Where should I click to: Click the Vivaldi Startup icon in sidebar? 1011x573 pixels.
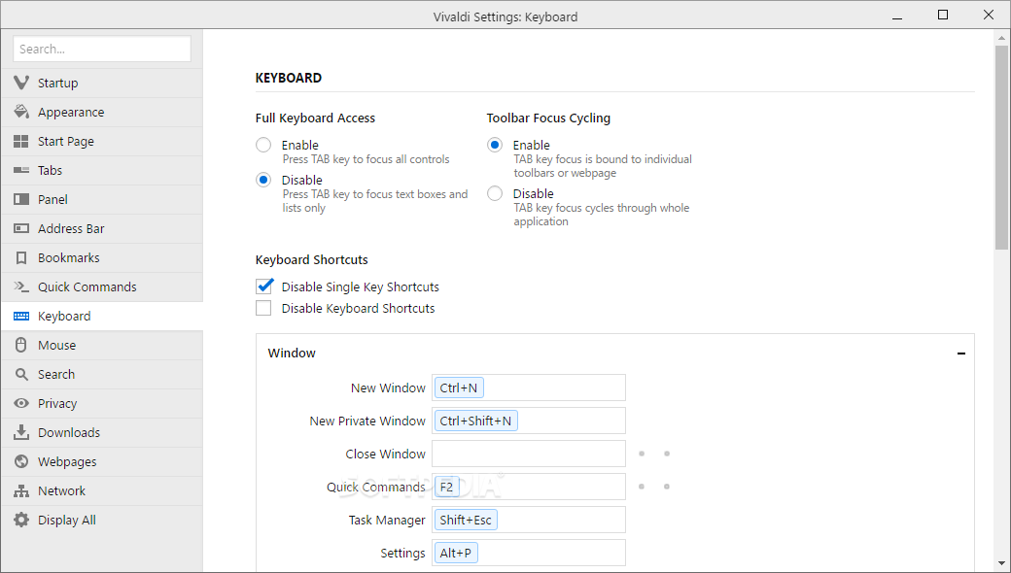(21, 84)
